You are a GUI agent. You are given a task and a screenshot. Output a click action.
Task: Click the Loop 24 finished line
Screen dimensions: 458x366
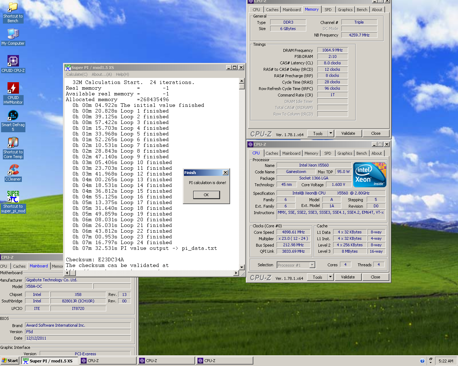[x=122, y=243]
